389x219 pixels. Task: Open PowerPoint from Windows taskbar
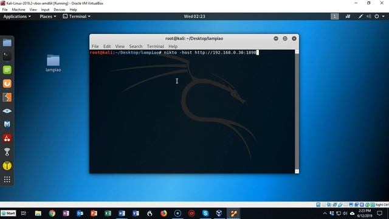[94, 214]
